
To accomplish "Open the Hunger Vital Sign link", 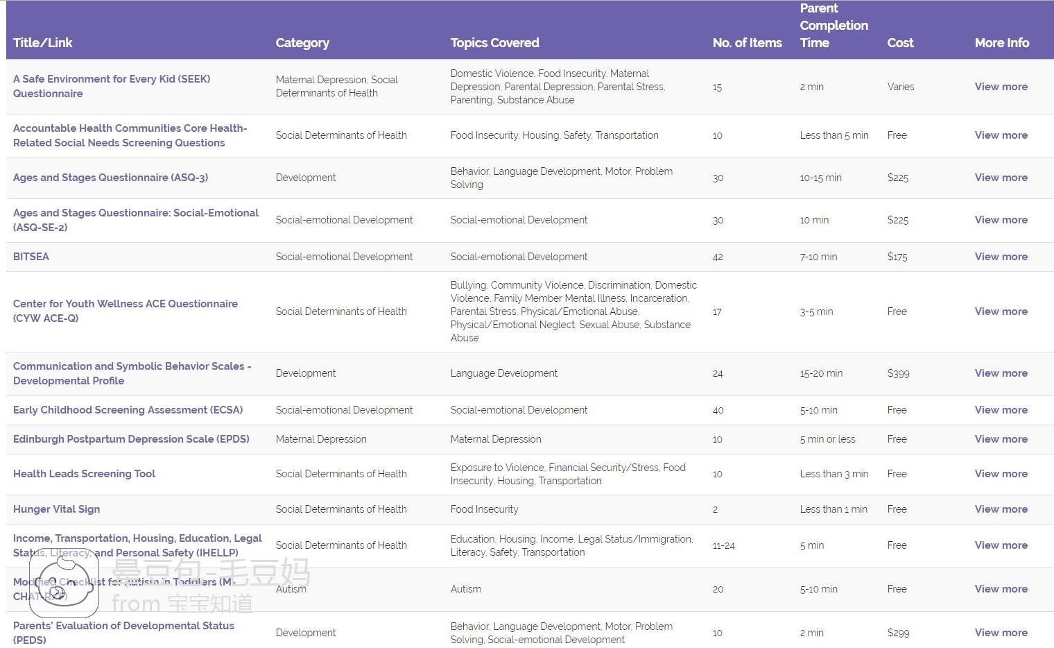I will coord(56,509).
